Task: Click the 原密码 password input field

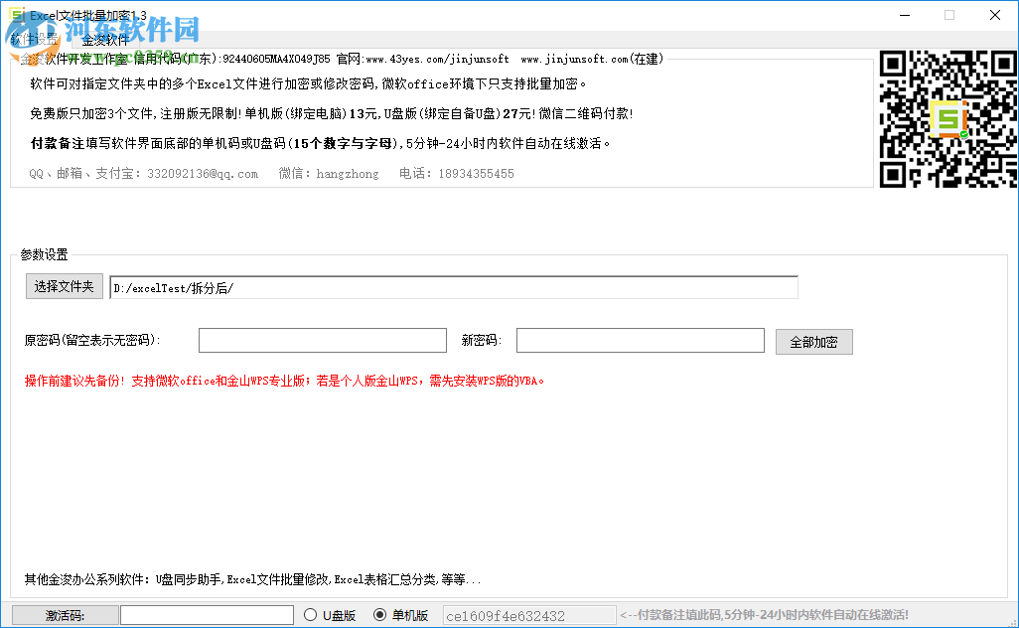Action: tap(322, 340)
